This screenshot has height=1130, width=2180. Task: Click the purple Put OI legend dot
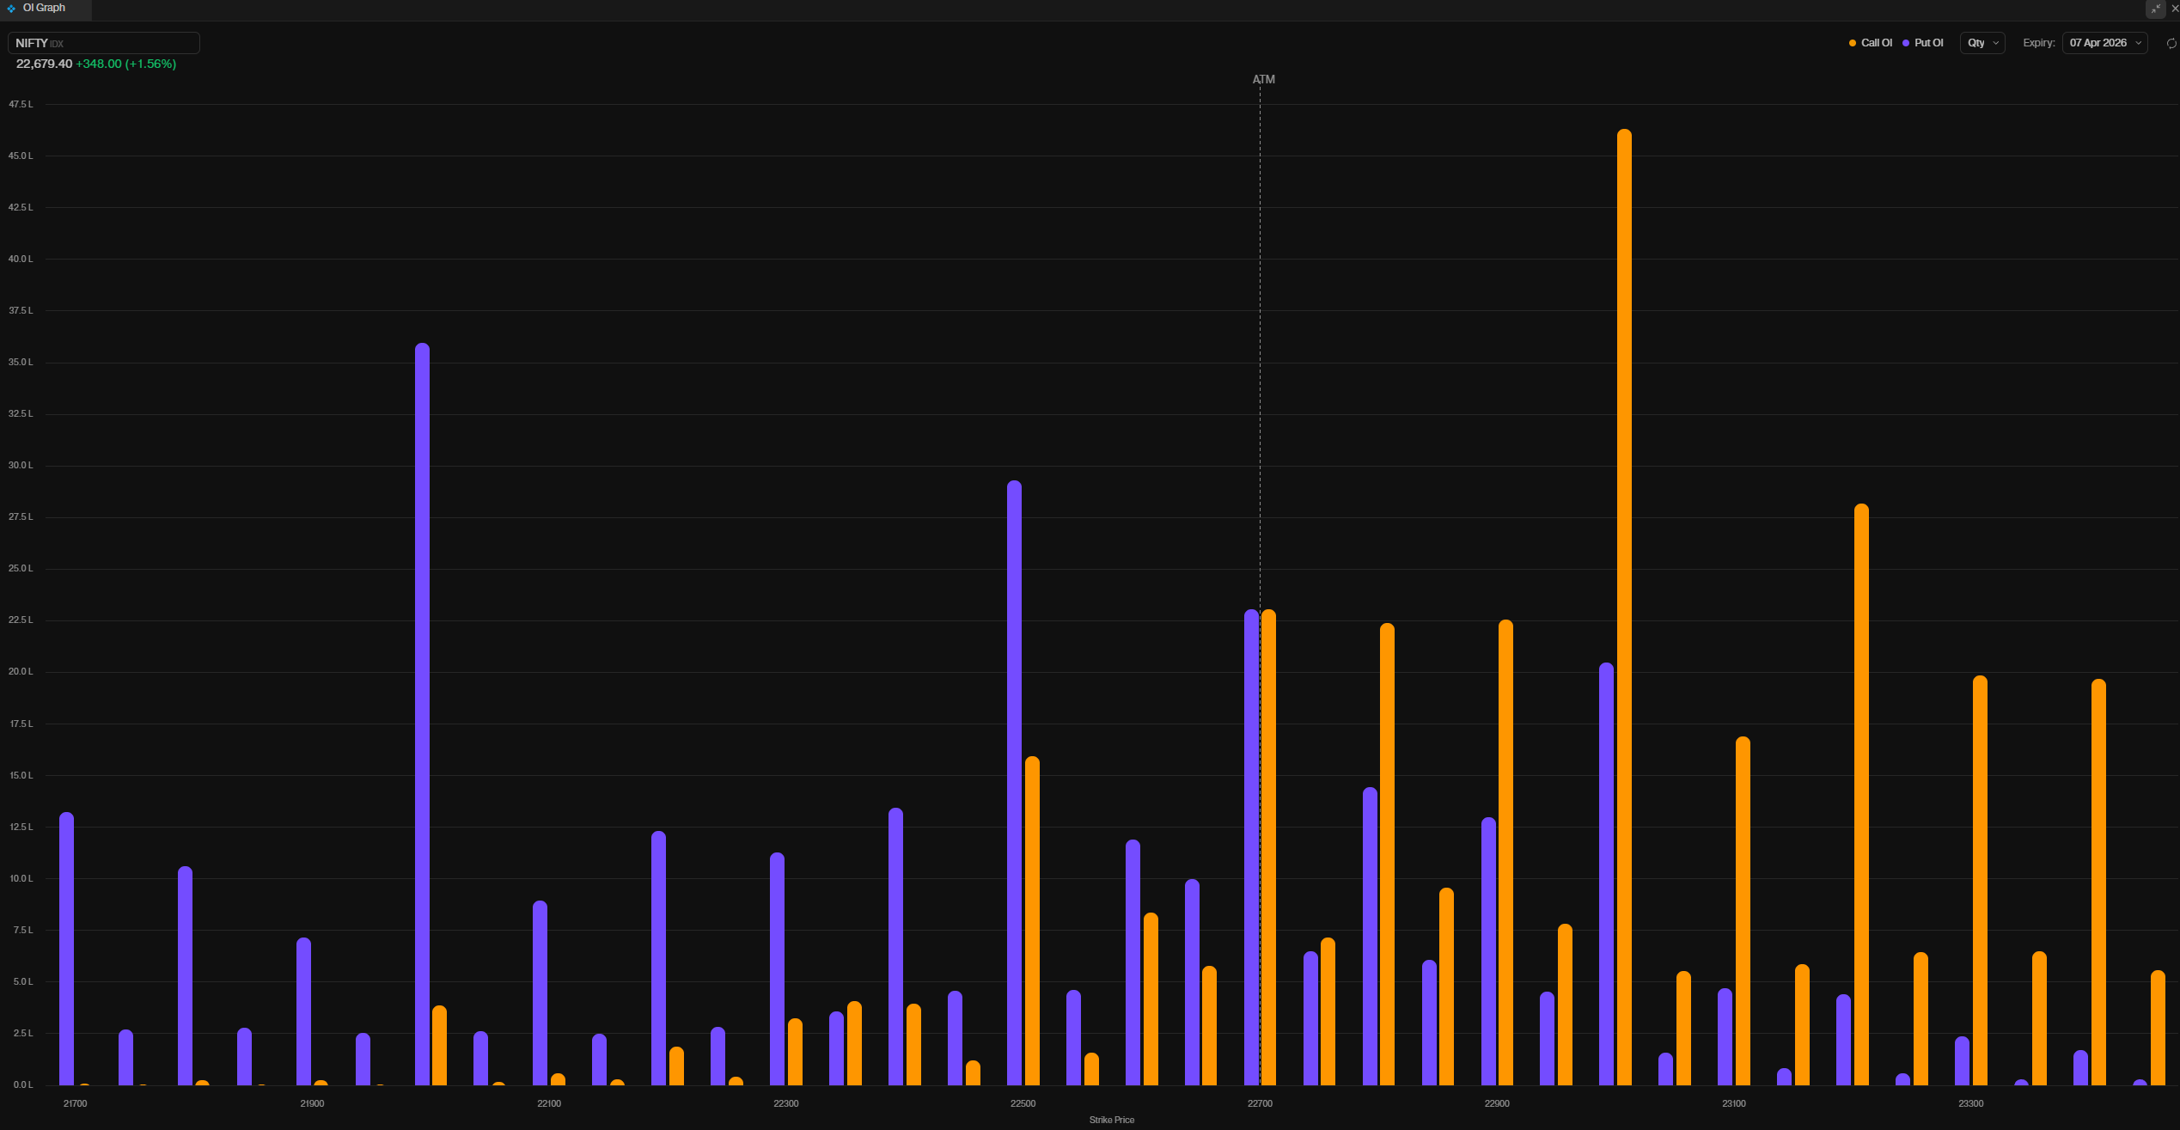tap(1906, 43)
